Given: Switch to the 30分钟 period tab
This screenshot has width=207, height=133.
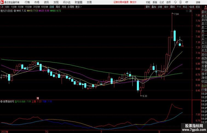Looking at the screenshot, I should [x=36, y=7].
